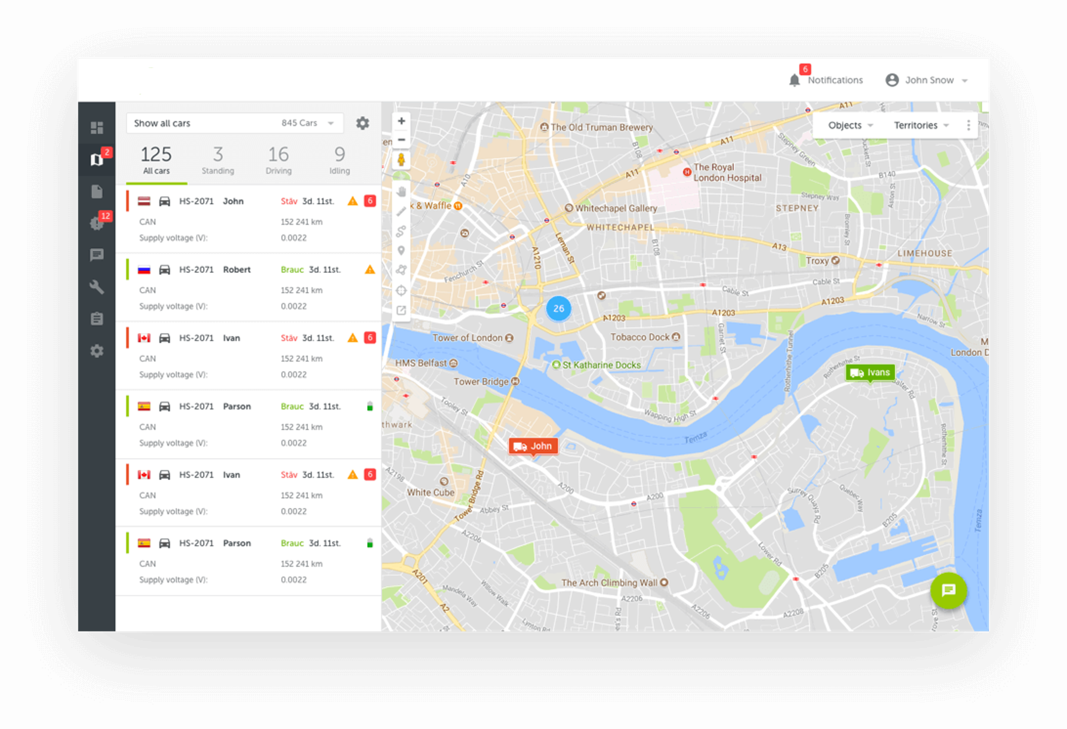Switch to the Driving tab

pos(279,161)
